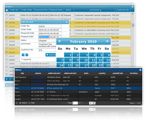
Task: Go to first page in Offices pager
Action: point(62,103)
